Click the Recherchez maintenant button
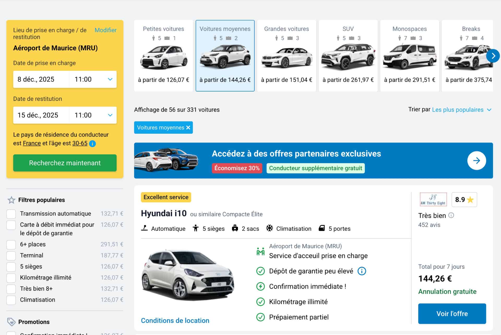Image resolution: width=501 pixels, height=335 pixels. click(x=64, y=163)
